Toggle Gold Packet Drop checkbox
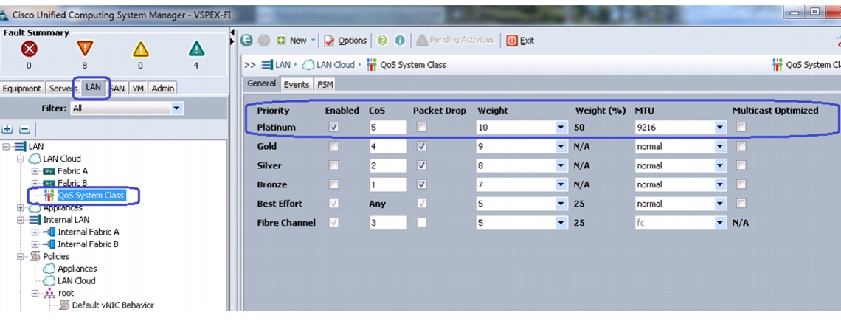Image resolution: width=841 pixels, height=335 pixels. pos(422,146)
